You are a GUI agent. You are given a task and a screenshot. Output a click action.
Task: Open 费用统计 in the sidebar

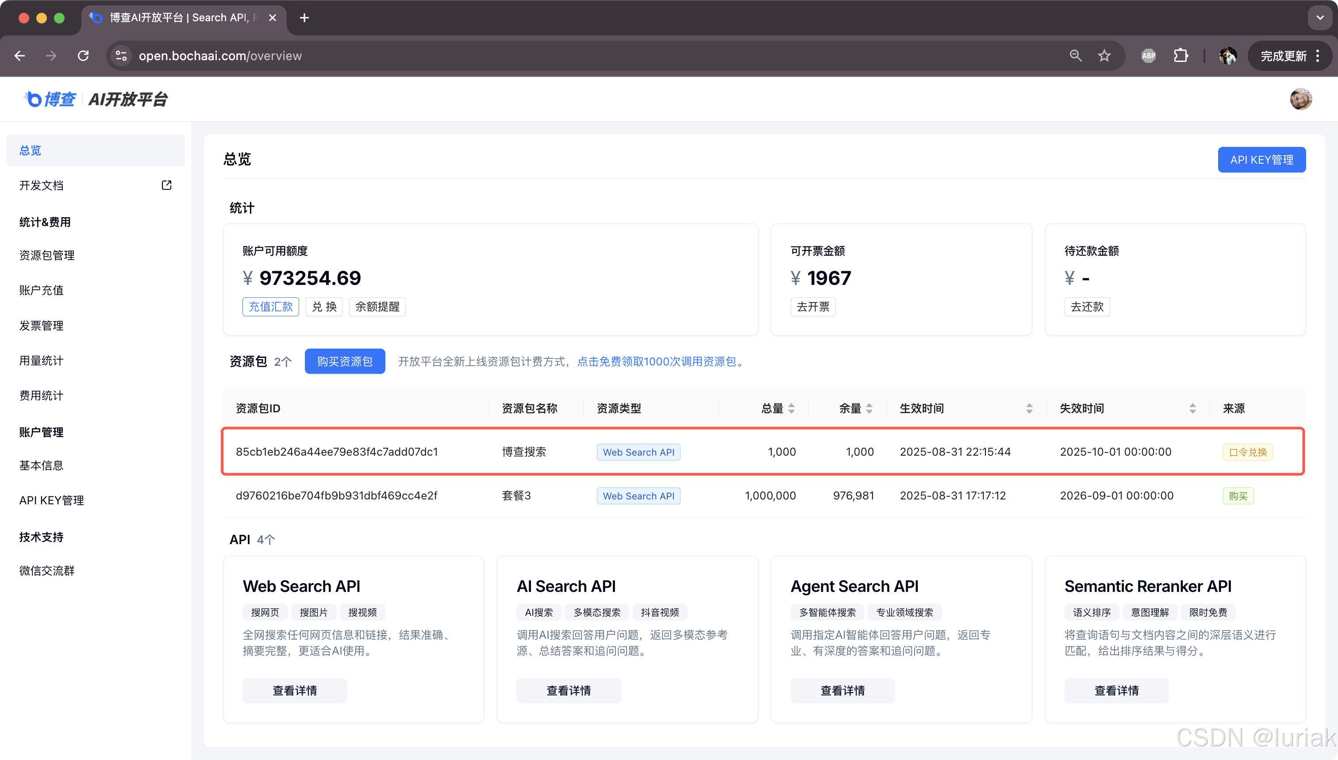[96, 395]
